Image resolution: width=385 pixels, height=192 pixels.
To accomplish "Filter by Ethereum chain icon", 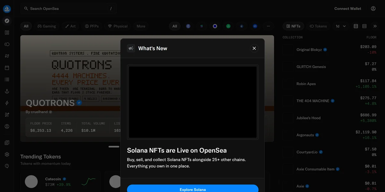I will pos(188,26).
